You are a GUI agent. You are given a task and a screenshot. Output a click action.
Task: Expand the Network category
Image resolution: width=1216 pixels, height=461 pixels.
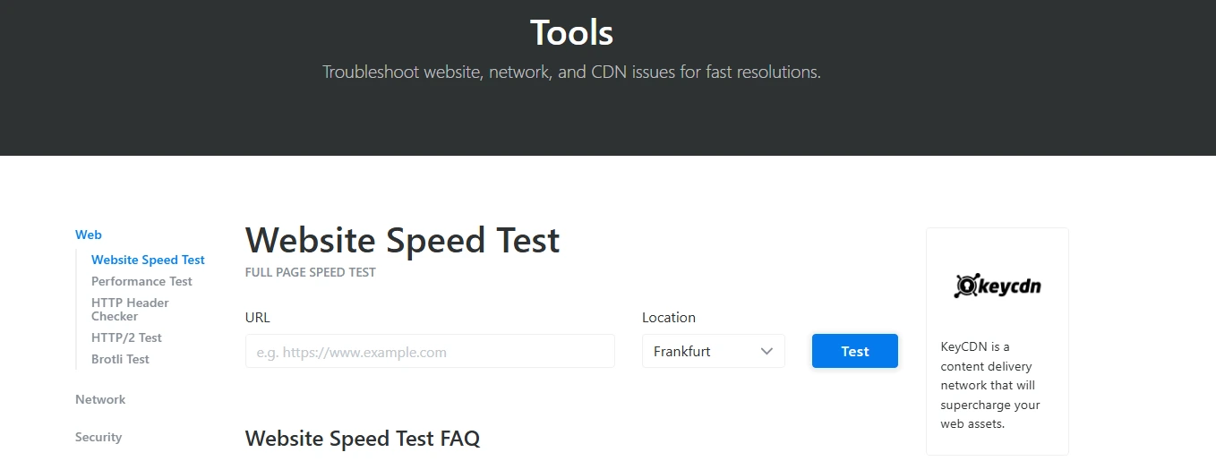(x=100, y=399)
